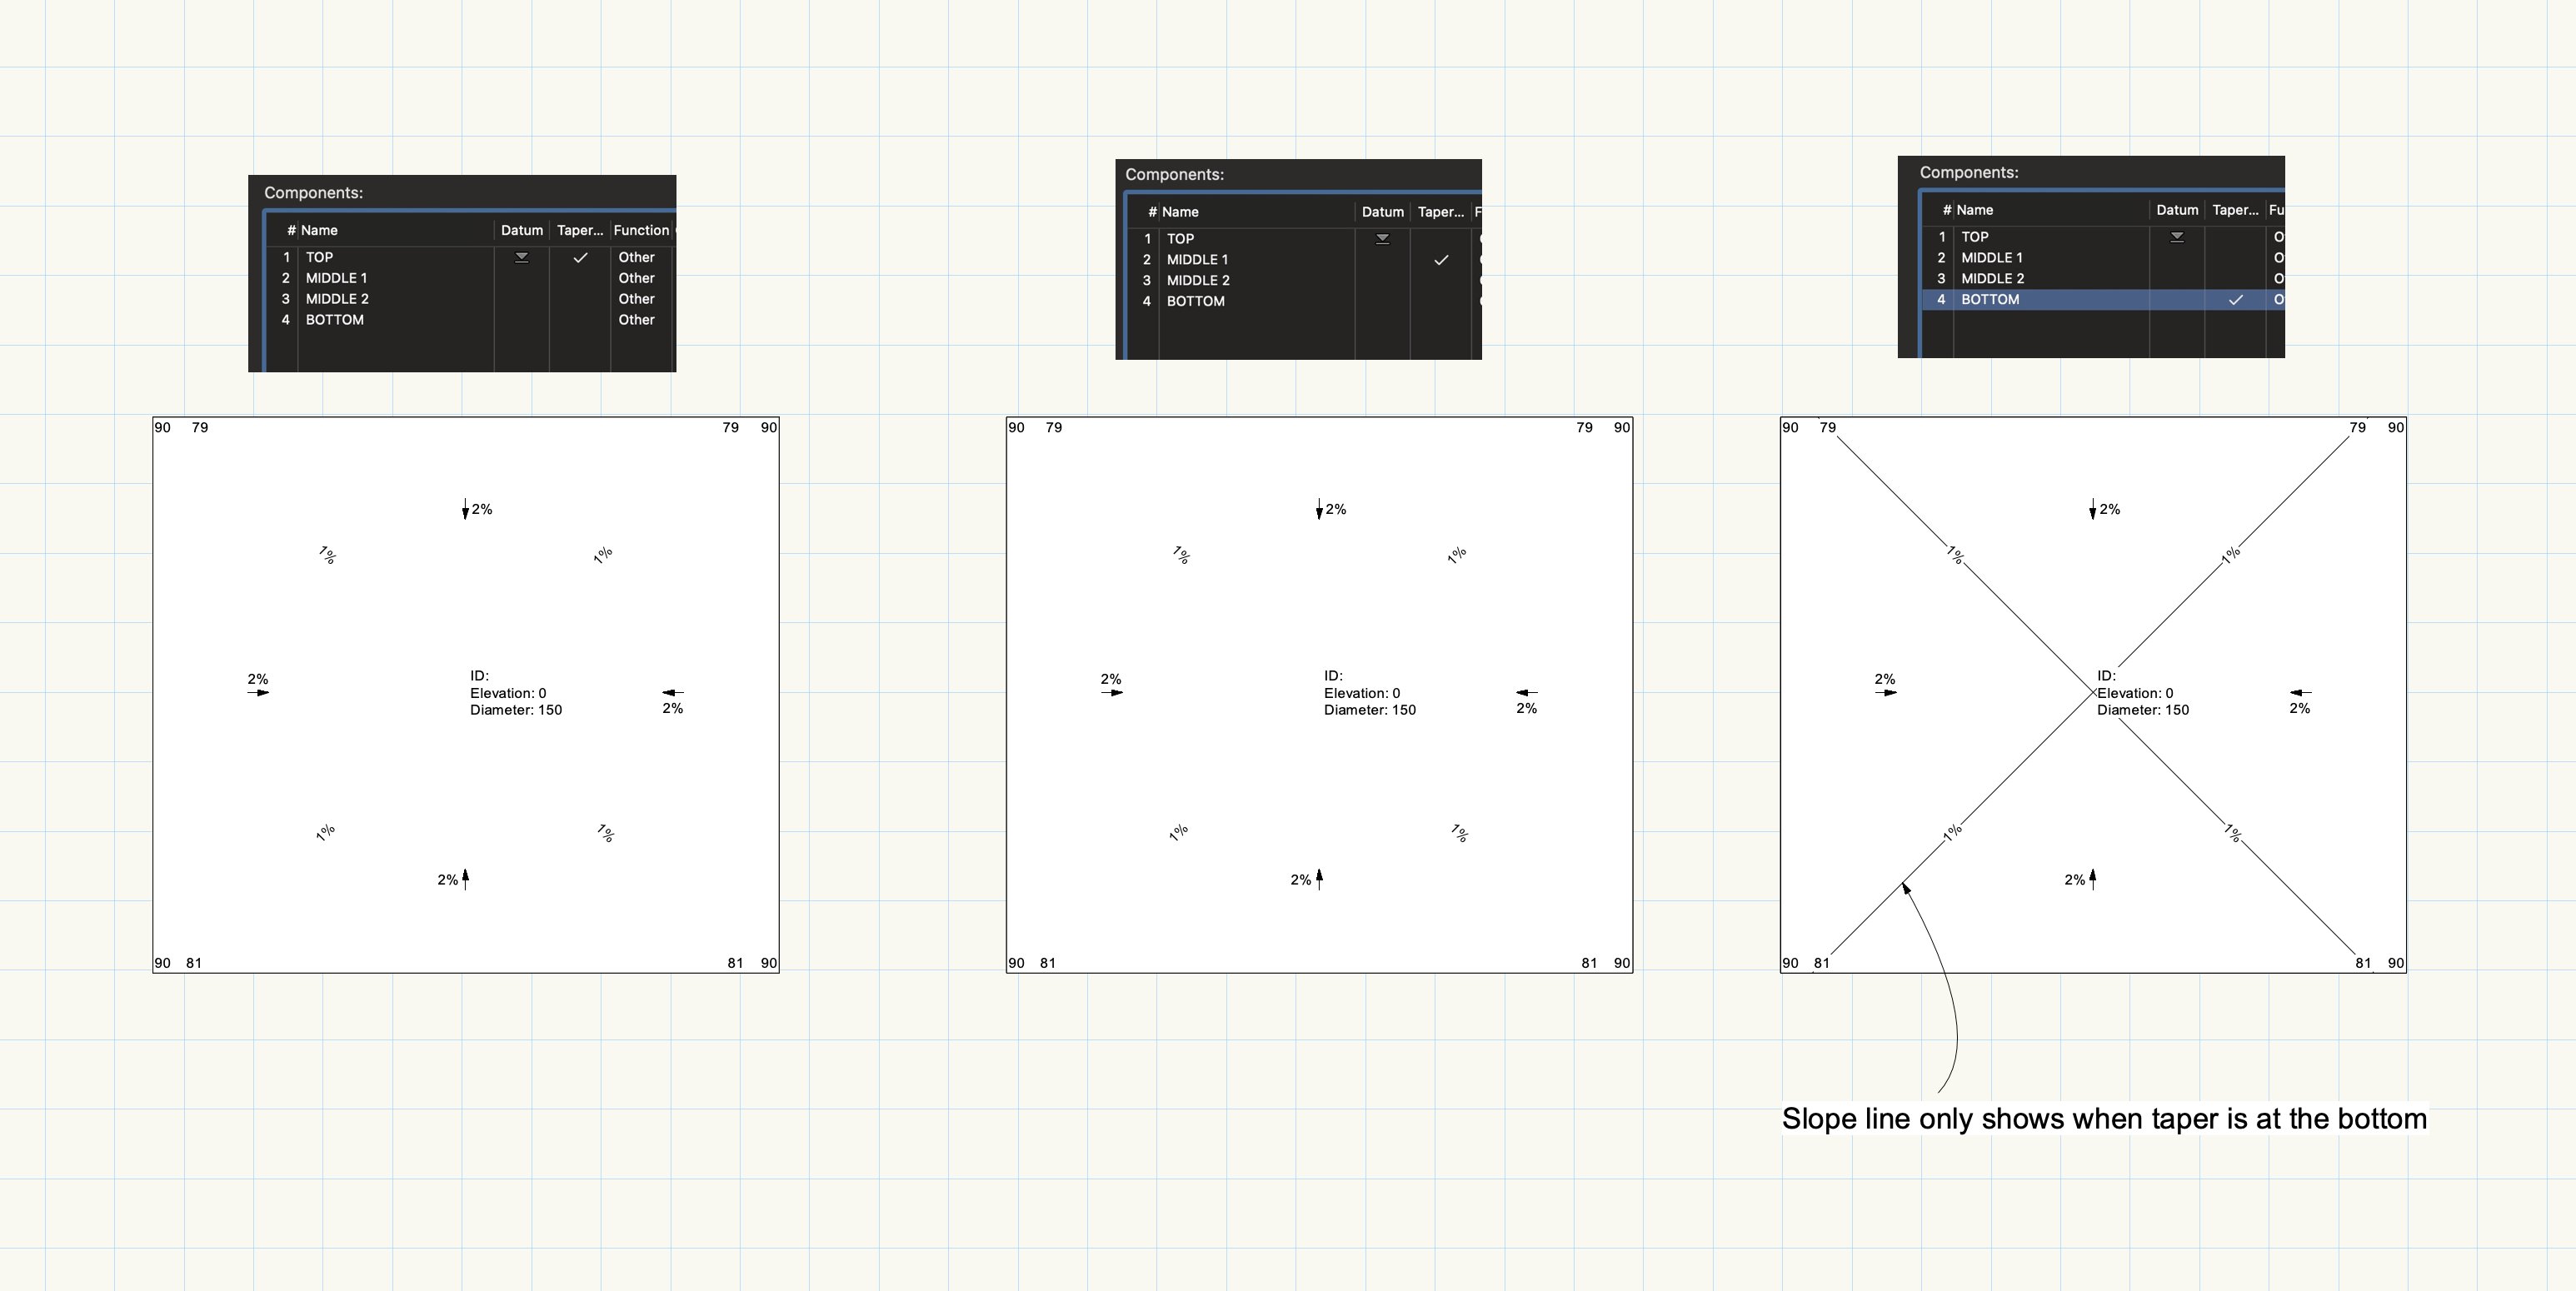Click Function column header in leftmost panel
2576x1291 pixels.
pos(641,230)
